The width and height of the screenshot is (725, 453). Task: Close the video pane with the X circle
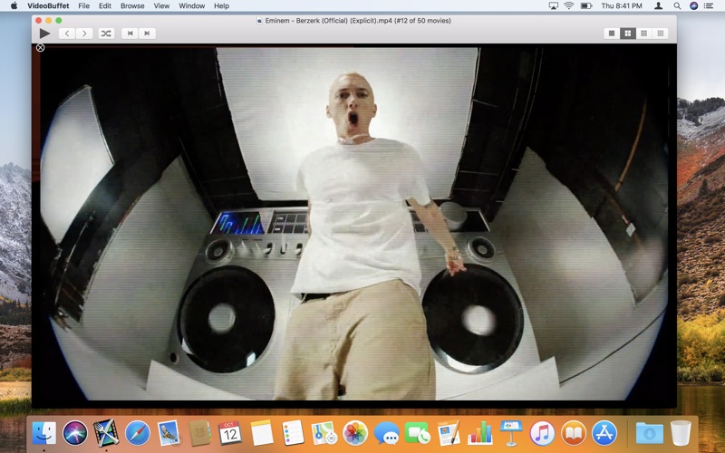click(x=40, y=48)
